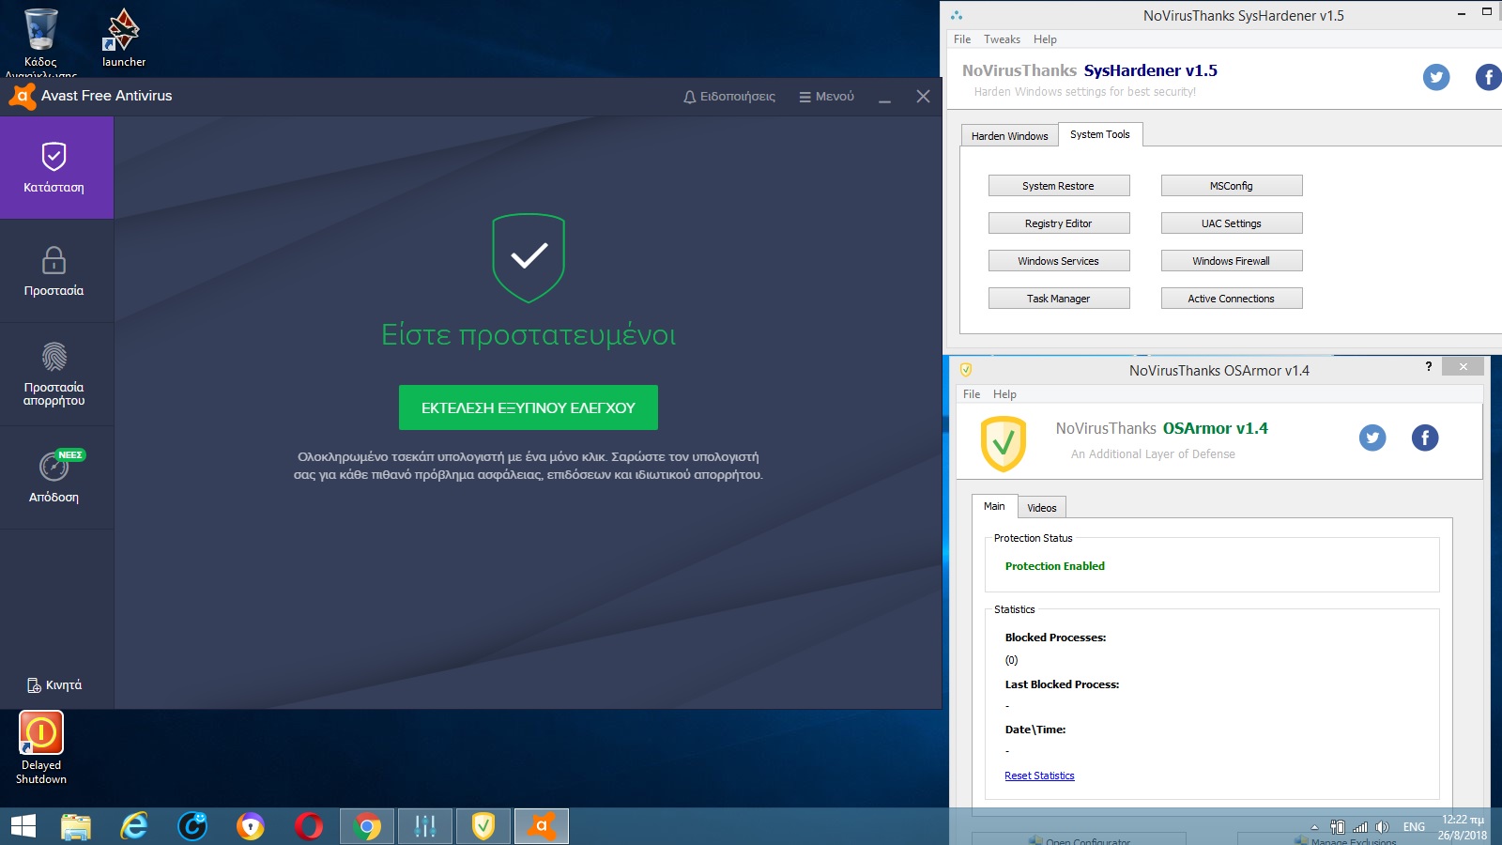
Task: Launch Avast Secure Browser from taskbar
Action: pyautogui.click(x=251, y=826)
